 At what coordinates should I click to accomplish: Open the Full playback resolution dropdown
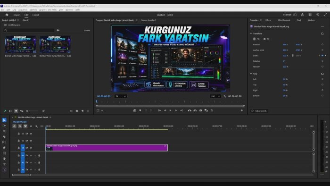coord(215,96)
